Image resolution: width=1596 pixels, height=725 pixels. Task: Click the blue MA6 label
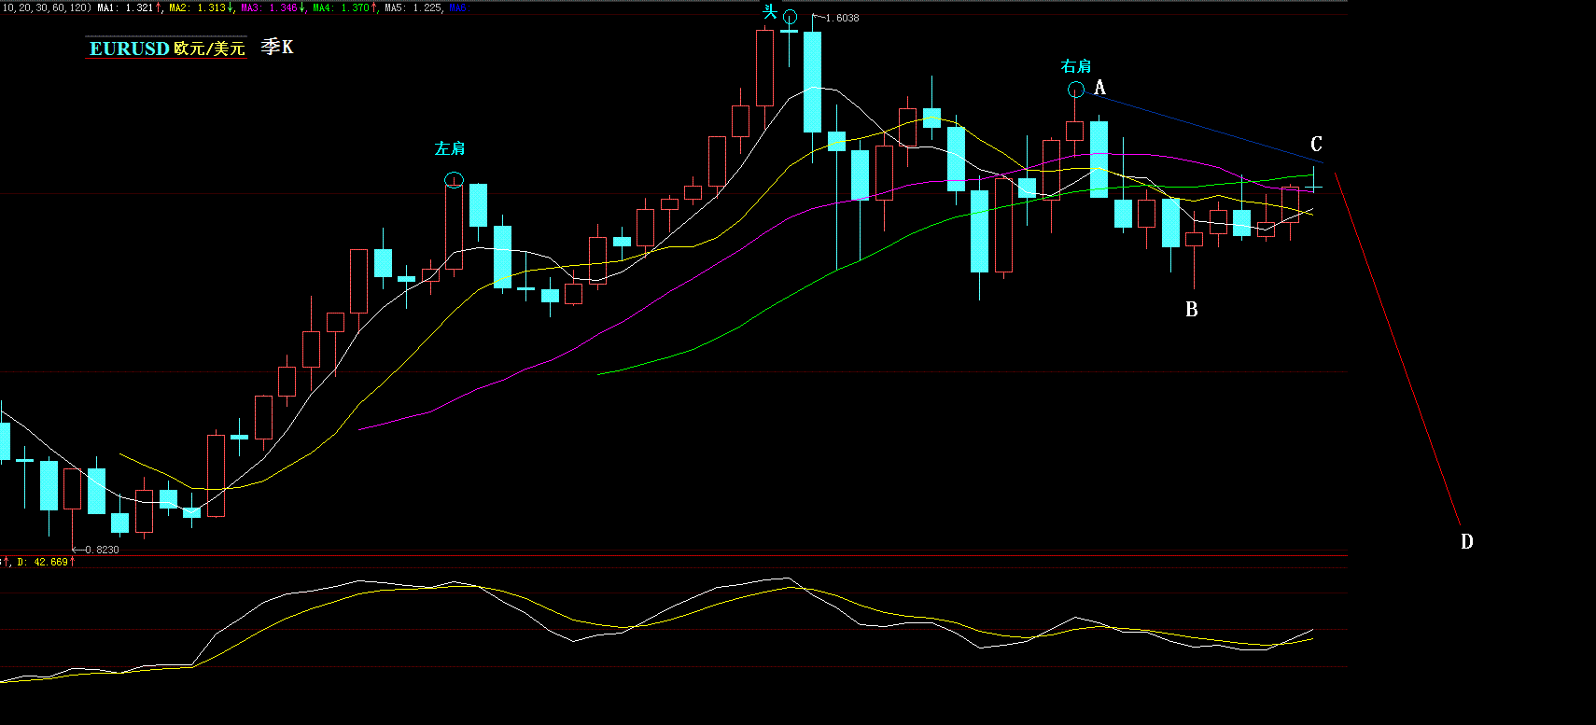pos(458,7)
